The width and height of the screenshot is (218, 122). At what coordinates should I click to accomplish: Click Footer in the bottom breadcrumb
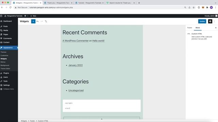click(32, 121)
